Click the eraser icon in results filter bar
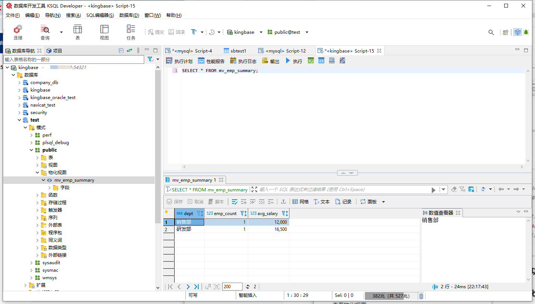The image size is (535, 304). click(x=454, y=190)
